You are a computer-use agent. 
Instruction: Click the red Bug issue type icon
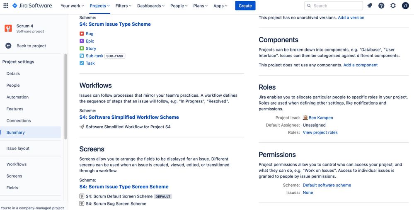point(82,34)
